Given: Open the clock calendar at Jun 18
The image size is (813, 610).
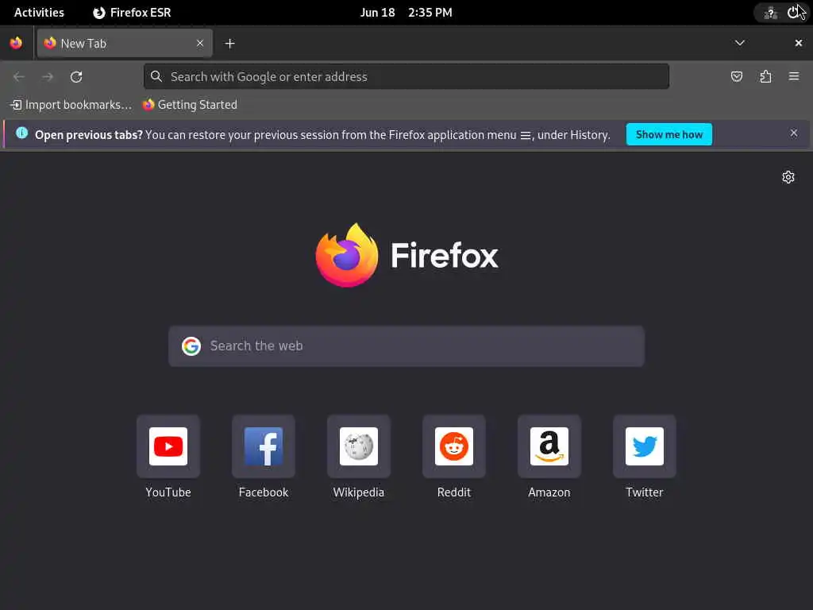Looking at the screenshot, I should tap(406, 13).
